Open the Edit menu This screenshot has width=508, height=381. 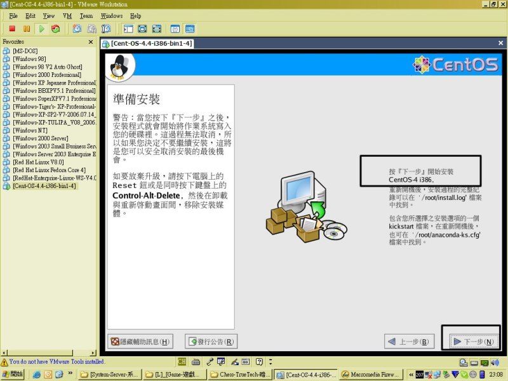click(30, 16)
